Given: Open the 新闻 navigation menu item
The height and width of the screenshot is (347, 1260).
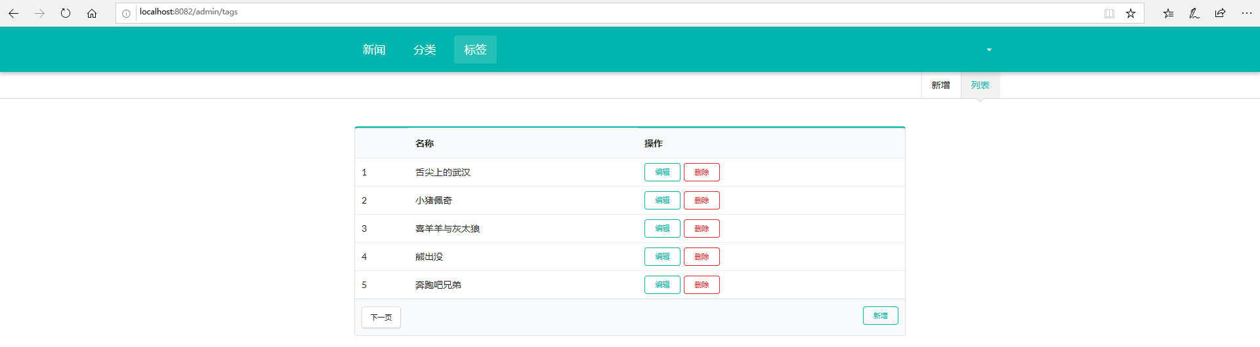Looking at the screenshot, I should pyautogui.click(x=374, y=50).
